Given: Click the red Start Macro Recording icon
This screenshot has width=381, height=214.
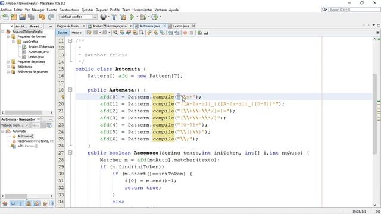Looking at the screenshot, I should tap(185, 33).
